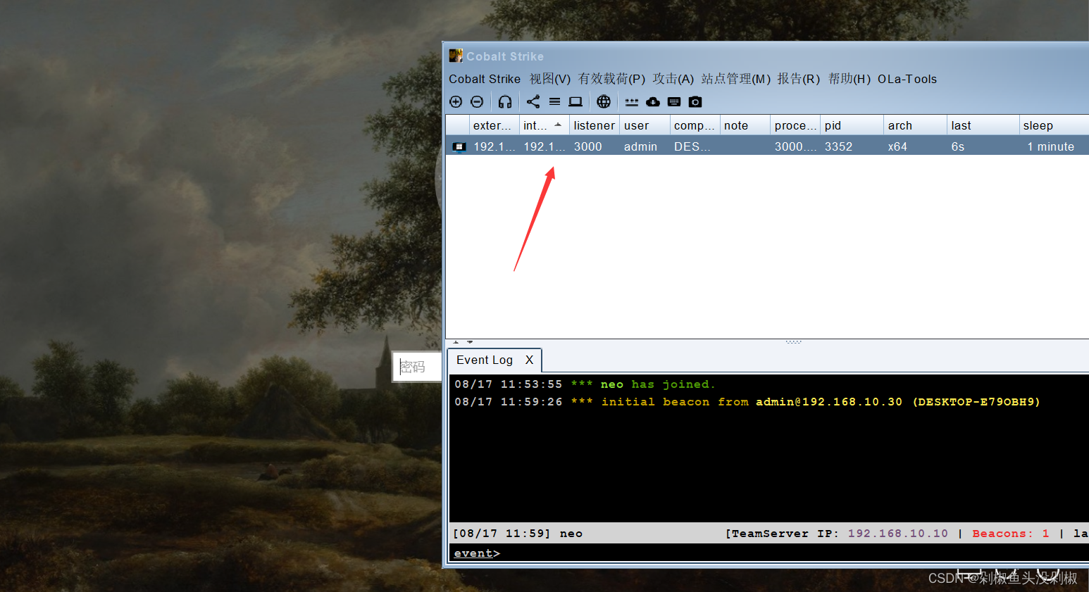View credentials via the asterisks icon
This screenshot has width=1089, height=592.
(x=632, y=102)
